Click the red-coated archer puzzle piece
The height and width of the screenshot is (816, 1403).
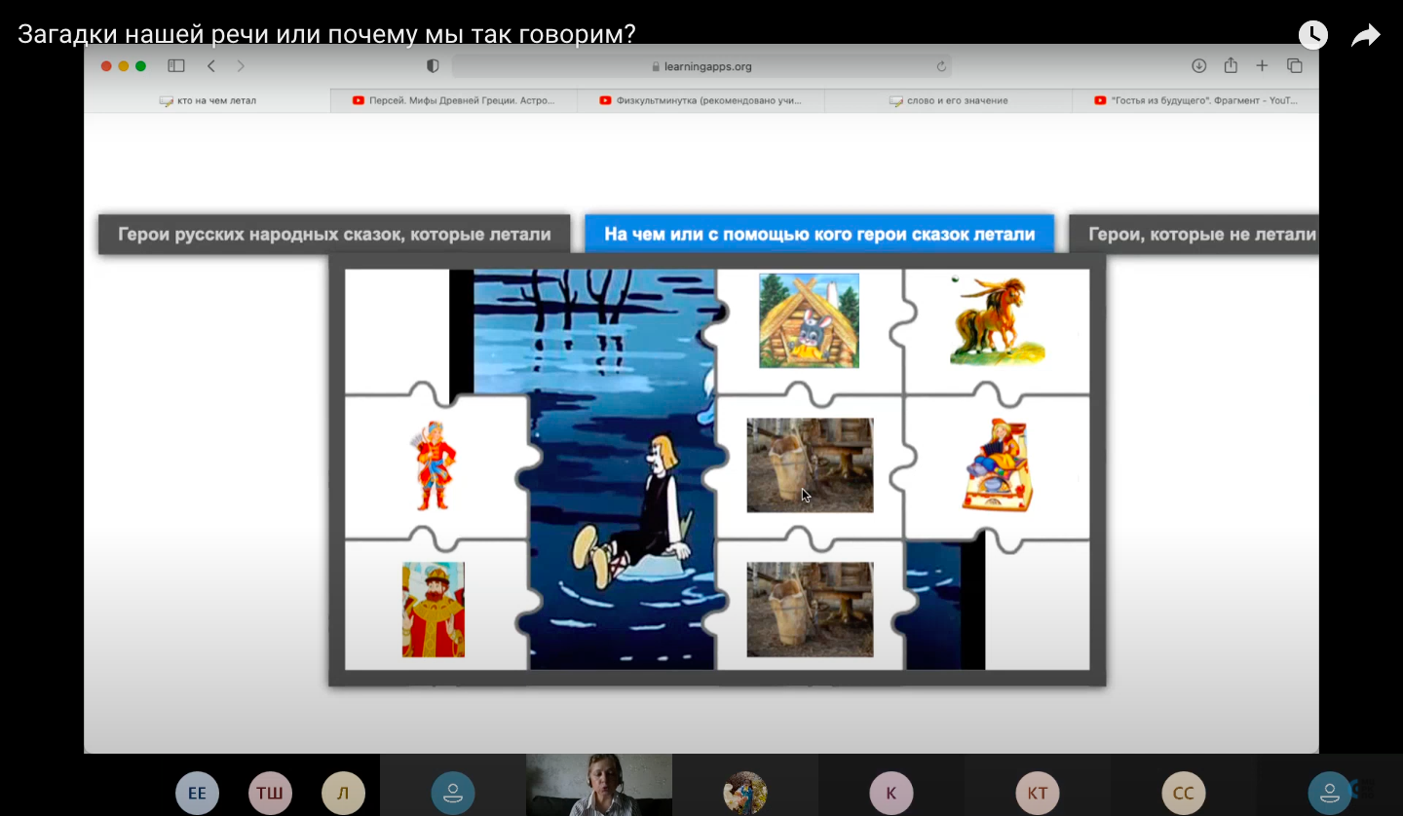click(x=436, y=466)
